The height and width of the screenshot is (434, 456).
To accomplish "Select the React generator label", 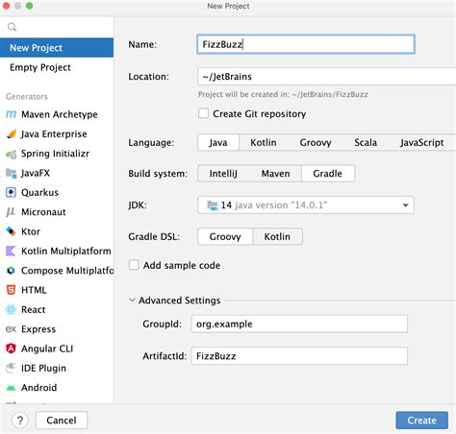I will click(x=34, y=309).
